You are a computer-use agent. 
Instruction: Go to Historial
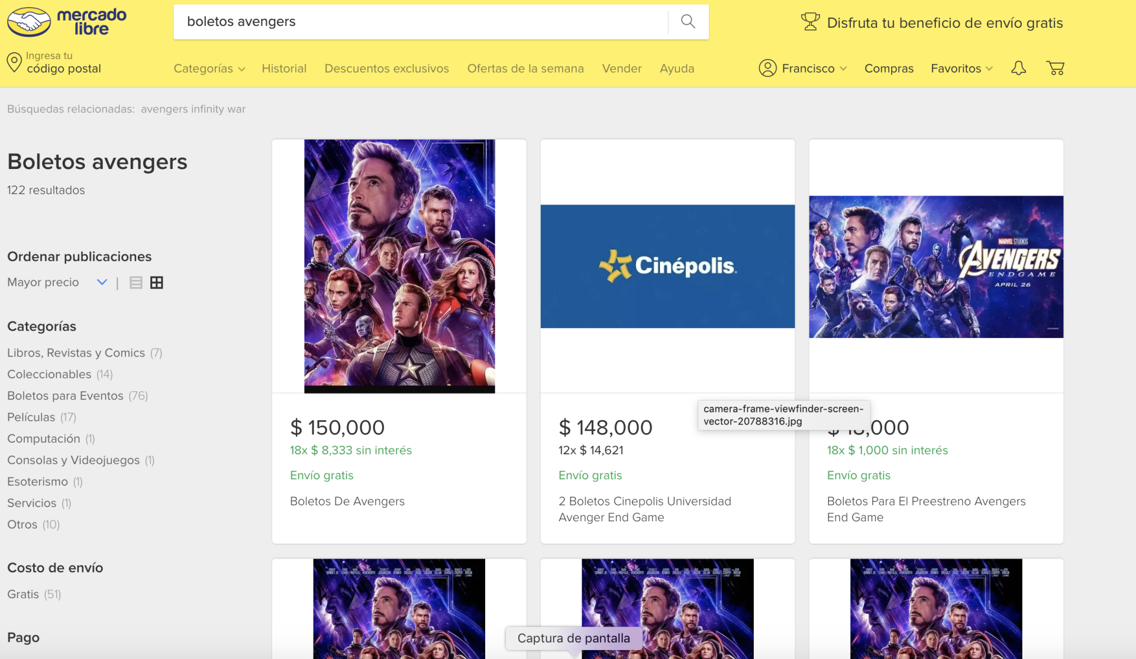pyautogui.click(x=284, y=69)
